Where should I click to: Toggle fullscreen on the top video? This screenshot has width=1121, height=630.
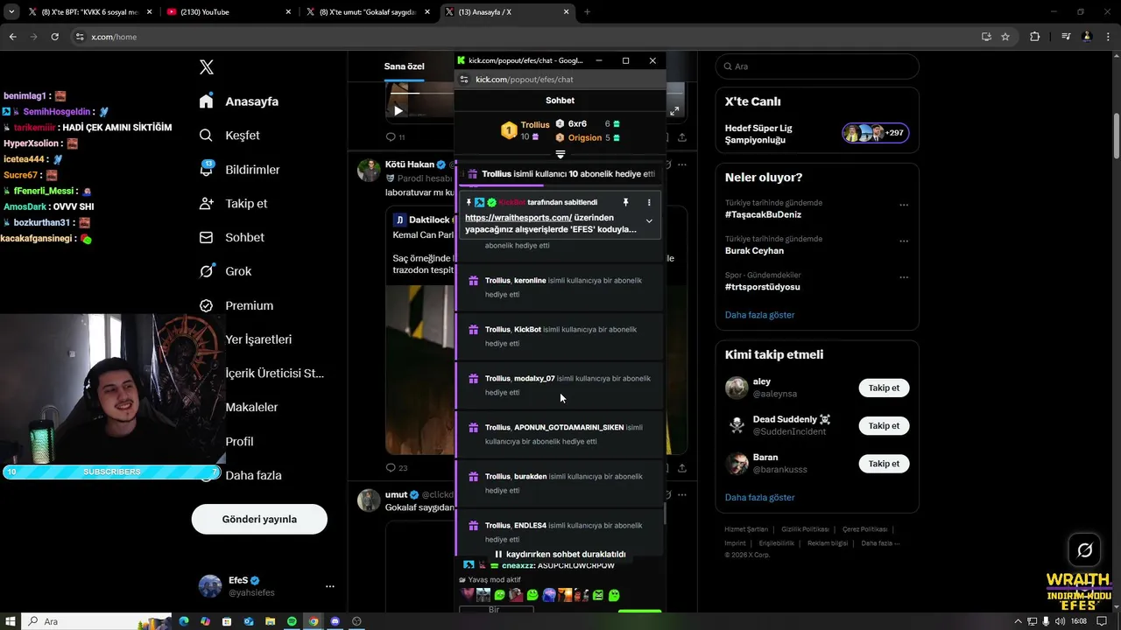(674, 111)
